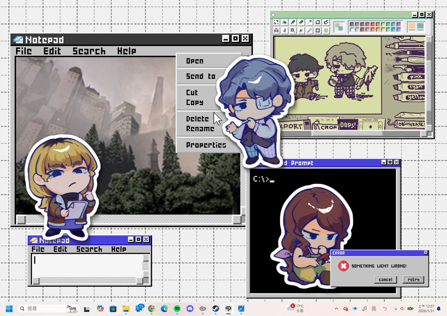Open Task View on the taskbar
447x316 pixels.
click(x=87, y=309)
